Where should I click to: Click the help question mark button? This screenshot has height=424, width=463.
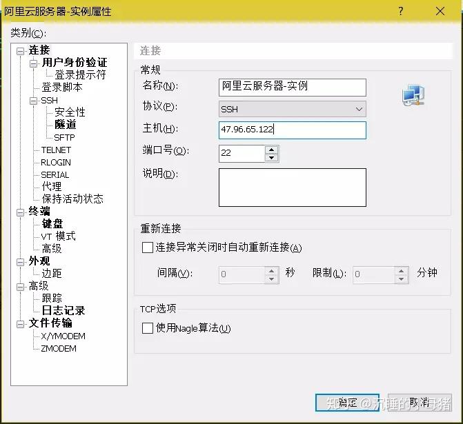click(x=401, y=11)
